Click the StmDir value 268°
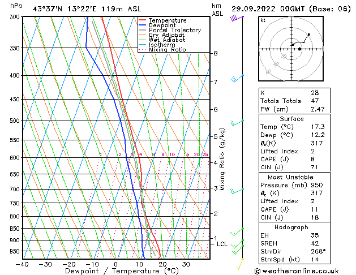This screenshot has height=275, width=356. pyautogui.click(x=318, y=251)
